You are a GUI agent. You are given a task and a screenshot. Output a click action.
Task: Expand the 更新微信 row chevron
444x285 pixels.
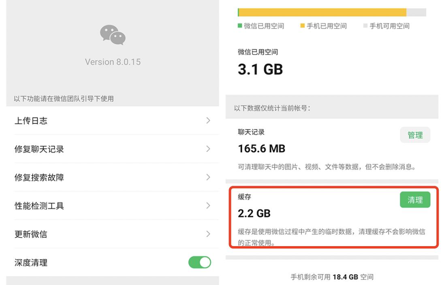point(207,234)
